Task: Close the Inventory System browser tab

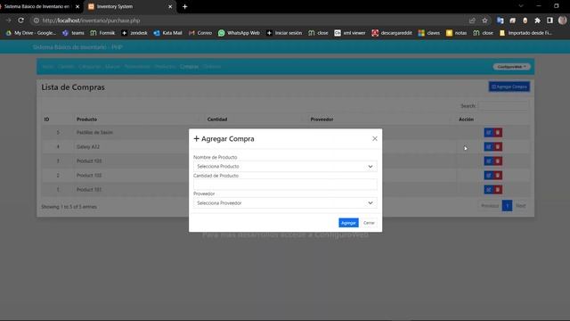Action: click(170, 6)
